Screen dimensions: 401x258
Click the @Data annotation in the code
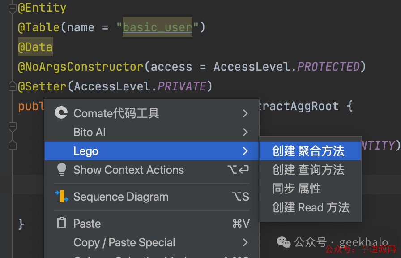(35, 47)
